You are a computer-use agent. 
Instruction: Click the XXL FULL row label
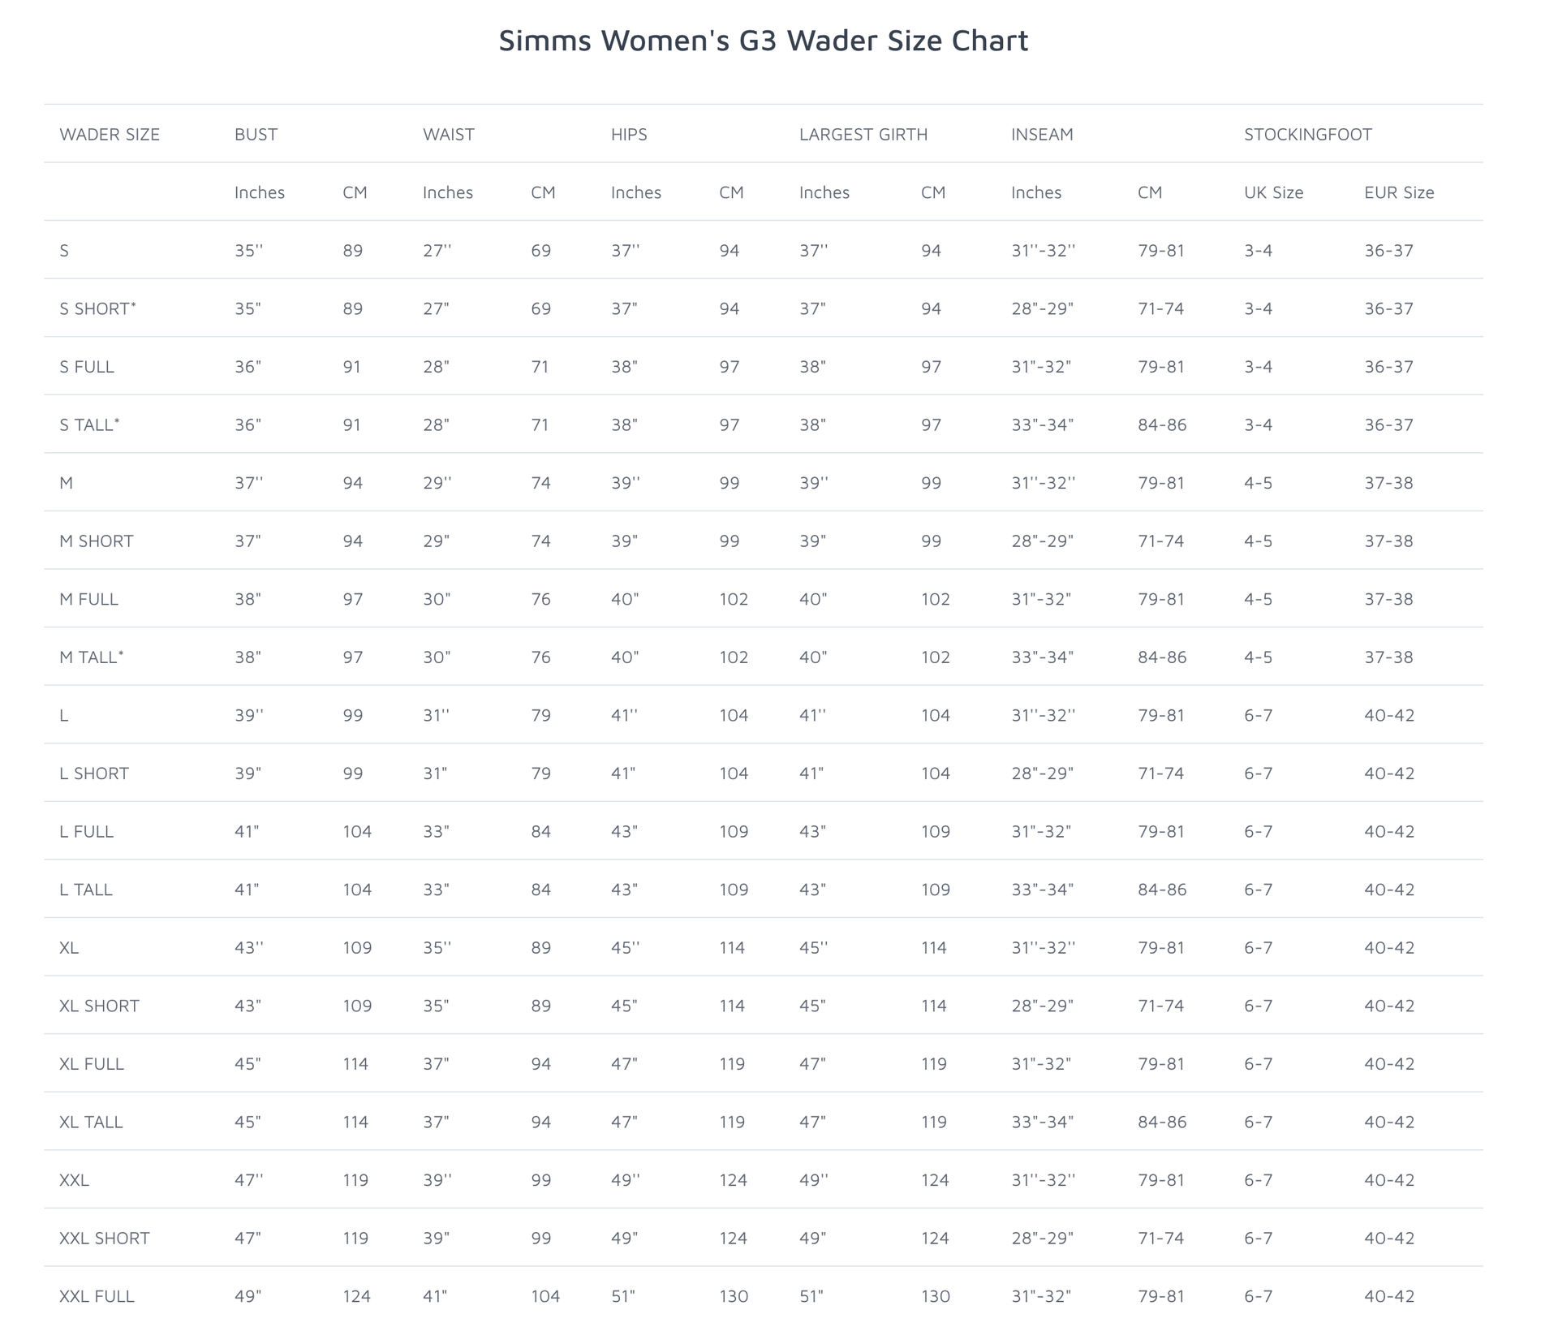pos(97,1297)
